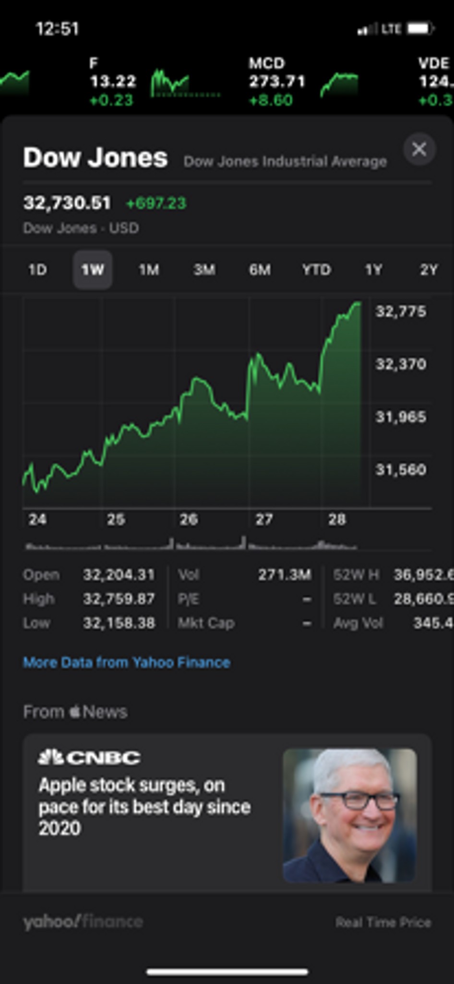Switch chart to 3M range
This screenshot has height=984, width=454.
[x=204, y=270]
